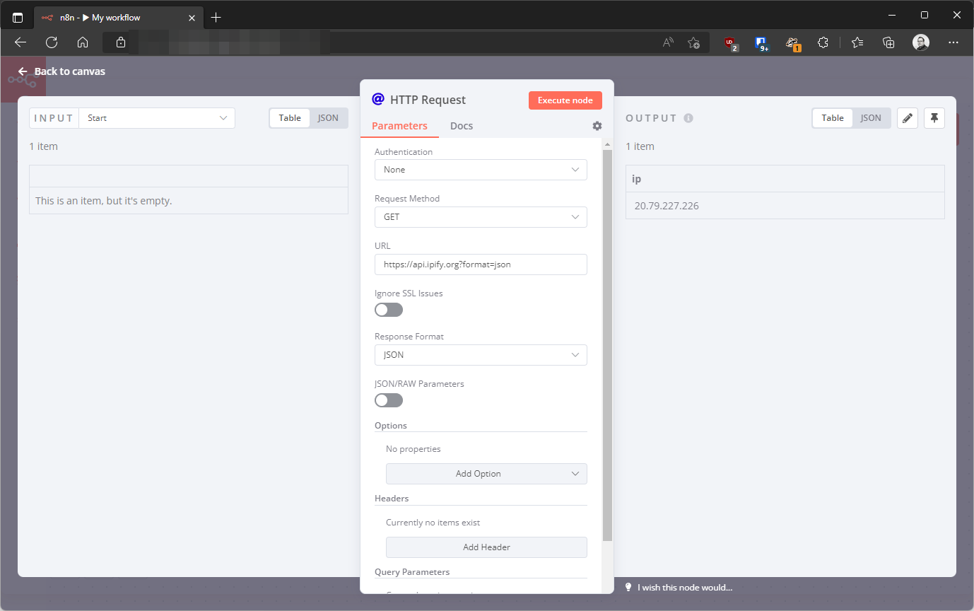This screenshot has height=611, width=974.
Task: Toggle Ignore SSL Issues switch
Action: click(389, 310)
